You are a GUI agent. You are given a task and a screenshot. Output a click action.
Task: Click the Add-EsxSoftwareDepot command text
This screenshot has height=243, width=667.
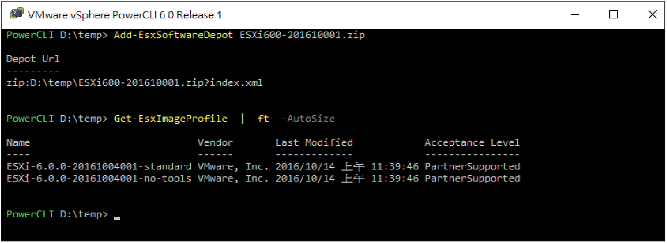point(173,36)
